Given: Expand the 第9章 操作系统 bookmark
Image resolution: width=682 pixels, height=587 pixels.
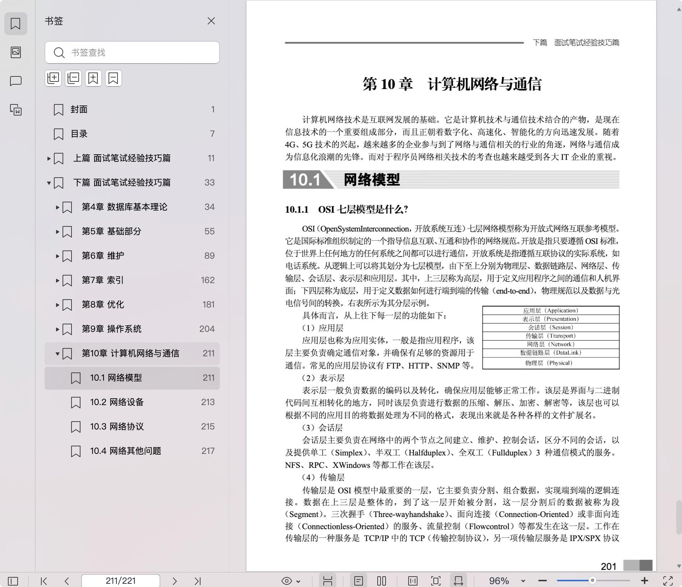Looking at the screenshot, I should click(57, 329).
